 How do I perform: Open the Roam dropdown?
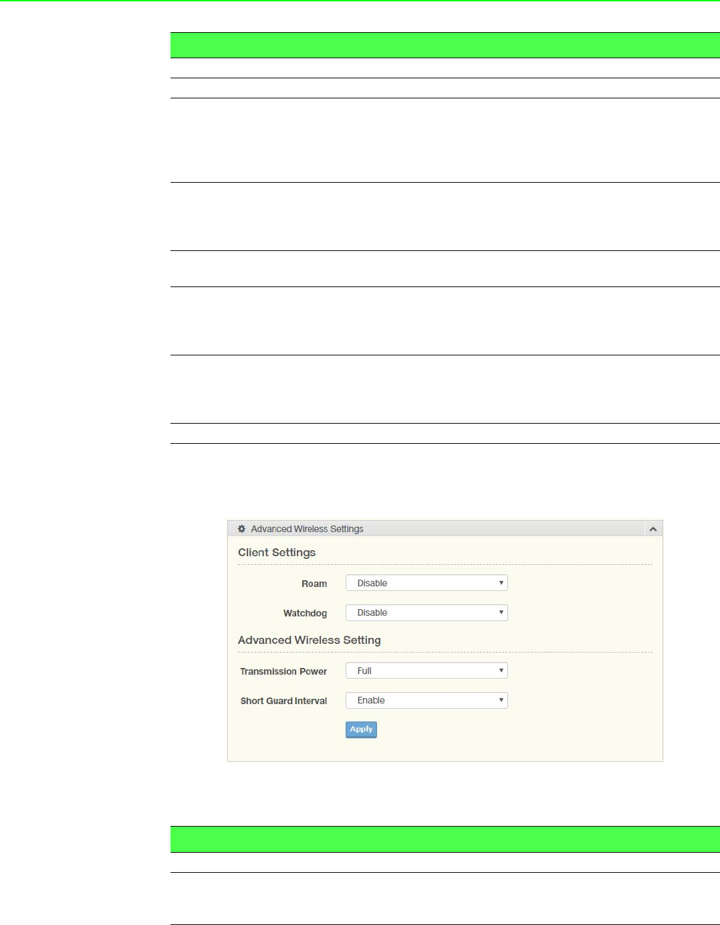click(x=427, y=583)
